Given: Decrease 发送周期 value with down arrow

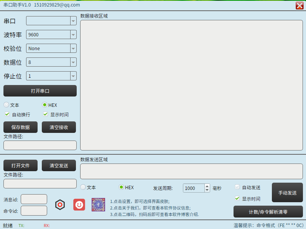Looking at the screenshot, I should (207, 190).
